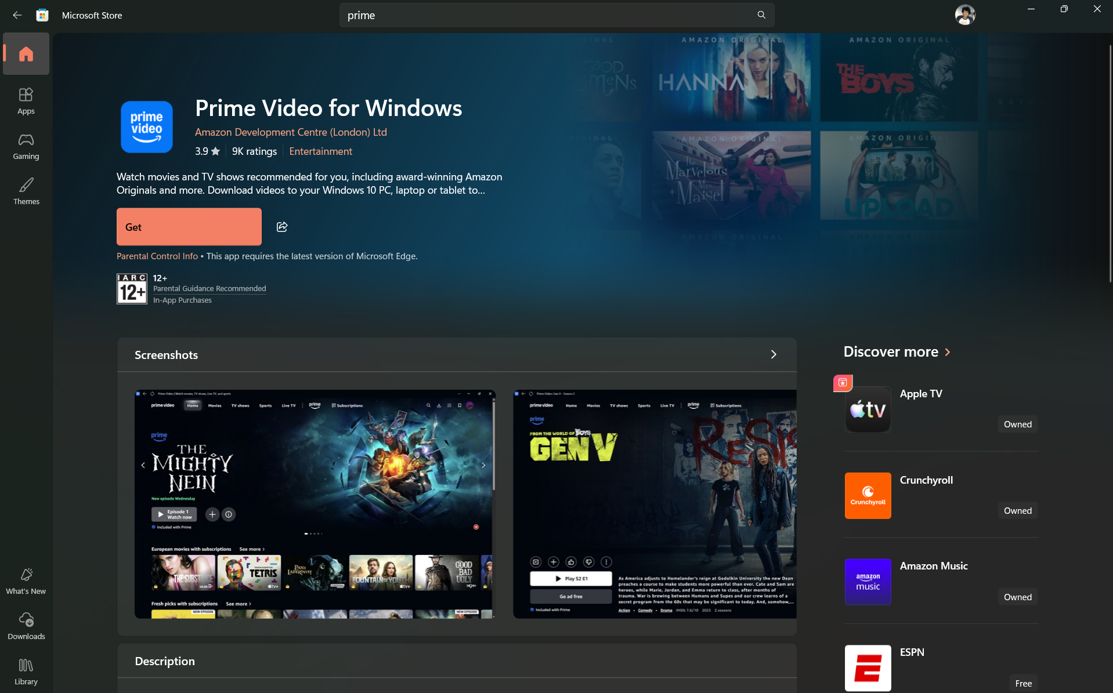Open the Mighty Nein screenshot thumbnail
The image size is (1113, 693).
tap(315, 504)
